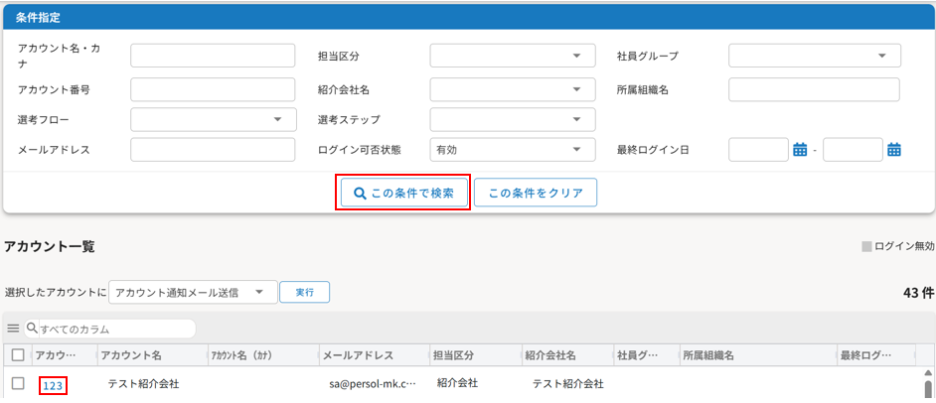Image resolution: width=936 pixels, height=403 pixels.
Task: Click the table scrollbar up arrow
Action: click(928, 373)
